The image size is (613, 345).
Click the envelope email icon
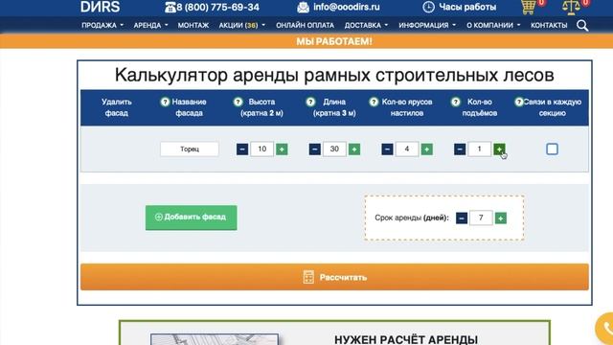point(303,7)
